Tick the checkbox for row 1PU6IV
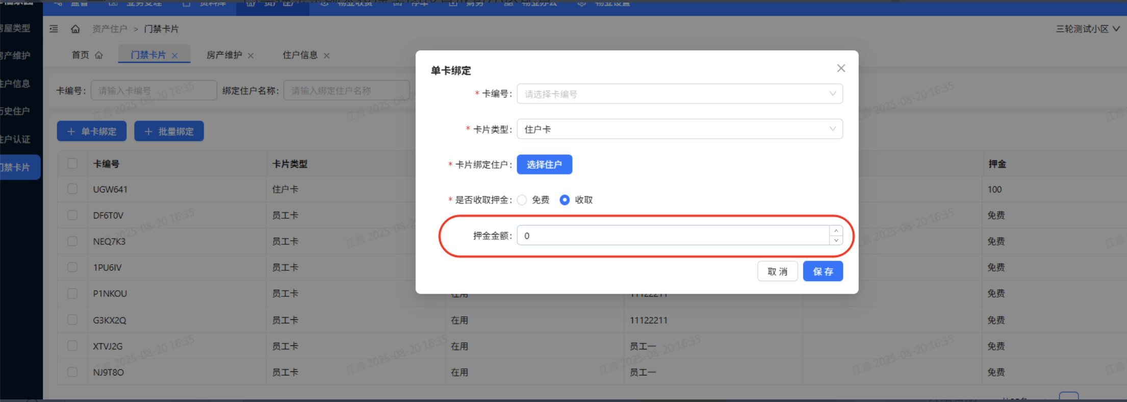This screenshot has height=402, width=1127. point(72,267)
